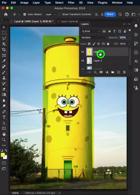Select the Object Selection tool

tap(4, 44)
